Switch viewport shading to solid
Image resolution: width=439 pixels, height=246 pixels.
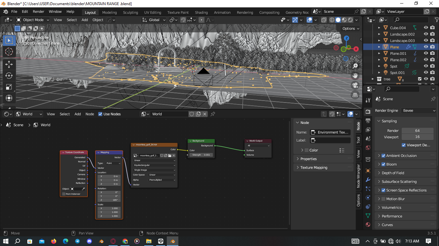[338, 20]
